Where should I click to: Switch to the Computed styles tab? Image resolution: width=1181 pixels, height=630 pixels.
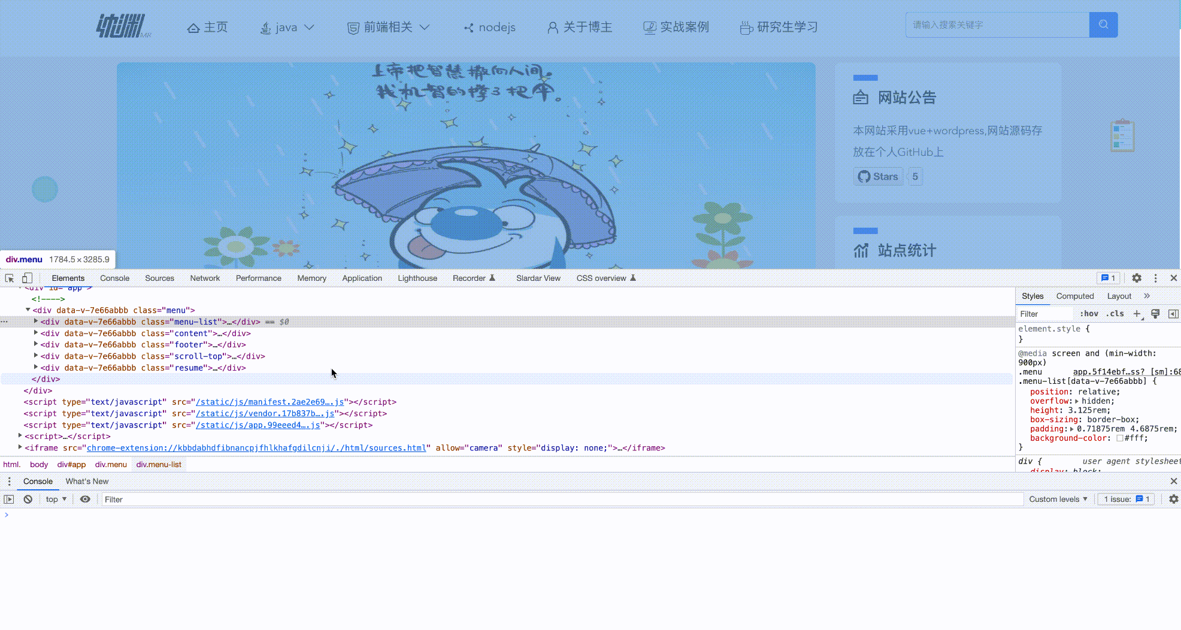coord(1075,296)
